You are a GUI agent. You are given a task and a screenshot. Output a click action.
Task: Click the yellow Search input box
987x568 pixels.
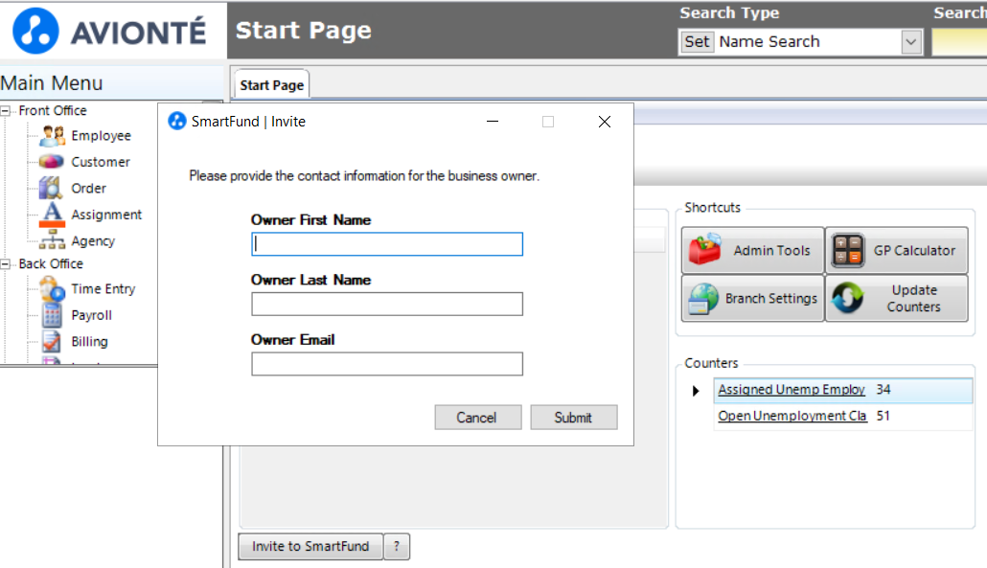click(959, 42)
